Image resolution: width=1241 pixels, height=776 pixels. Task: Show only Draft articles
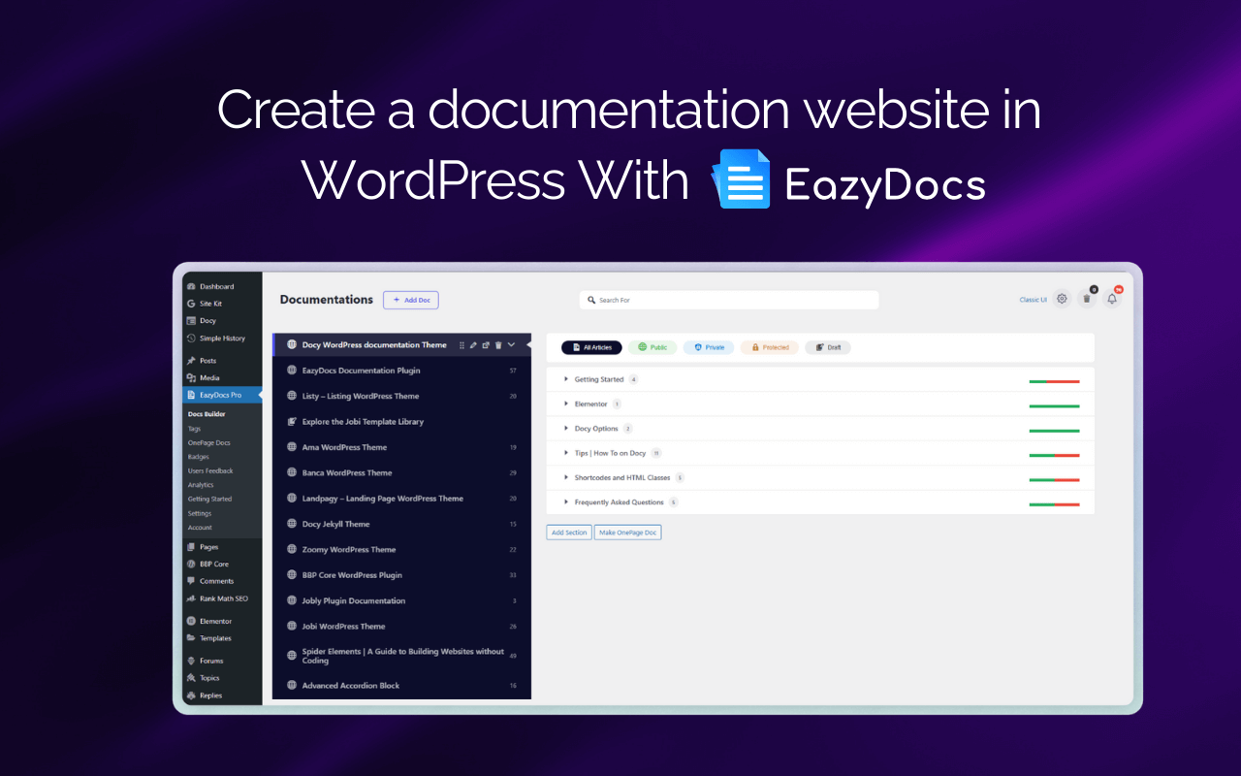coord(828,346)
